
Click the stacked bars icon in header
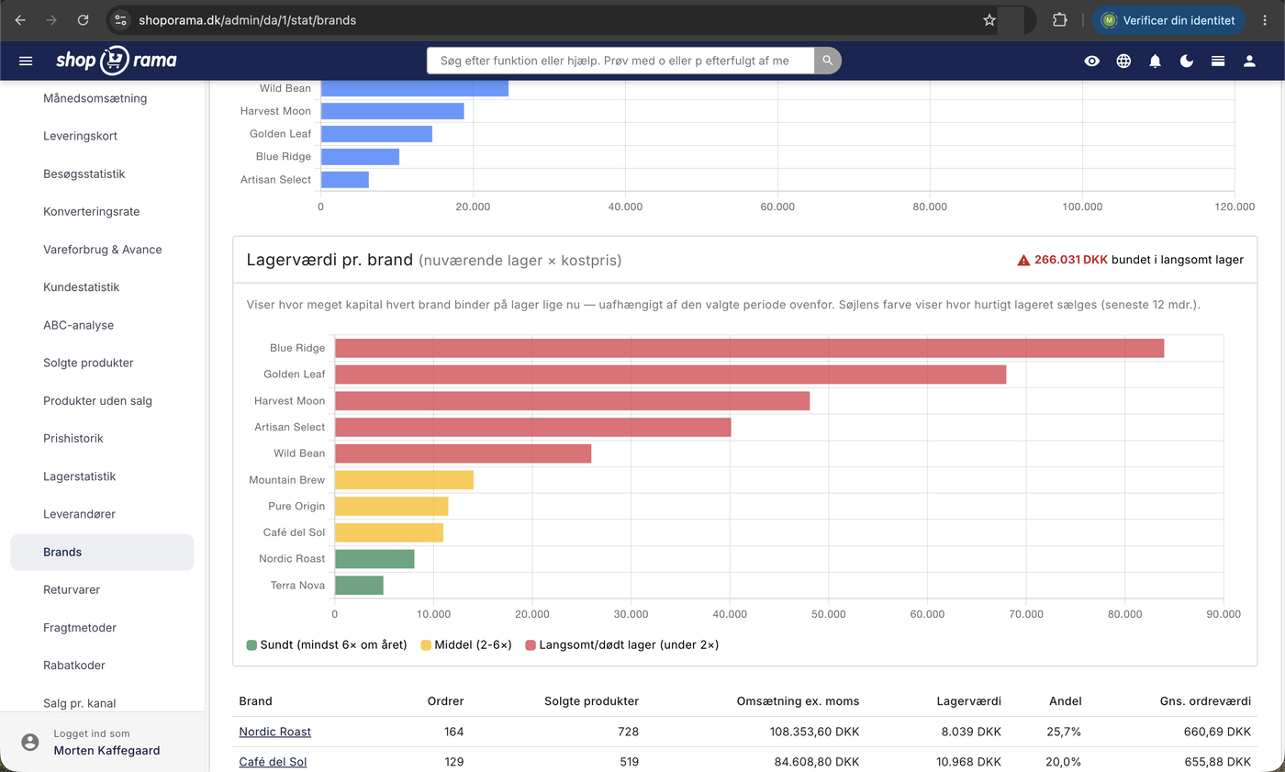(x=1218, y=61)
